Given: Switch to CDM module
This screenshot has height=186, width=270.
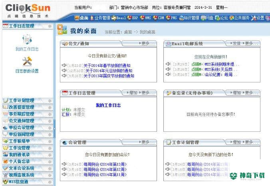Looking at the screenshot, I should coord(159,18).
